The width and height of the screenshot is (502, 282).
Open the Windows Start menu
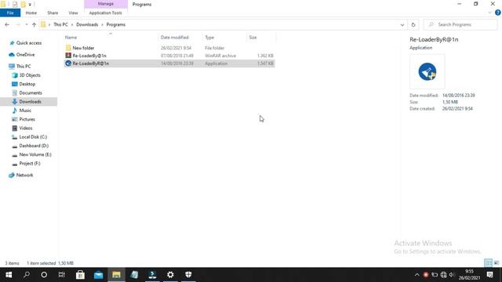pyautogui.click(x=9, y=275)
